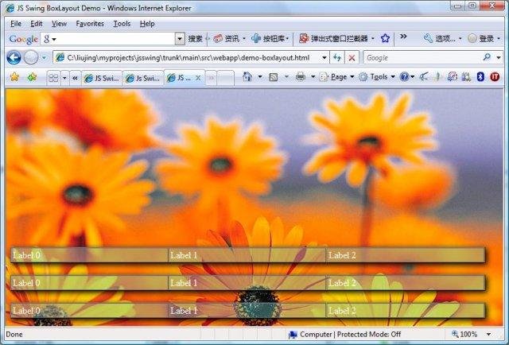Click Label 2 in the second row
Image resolution: width=509 pixels, height=345 pixels.
coord(342,283)
